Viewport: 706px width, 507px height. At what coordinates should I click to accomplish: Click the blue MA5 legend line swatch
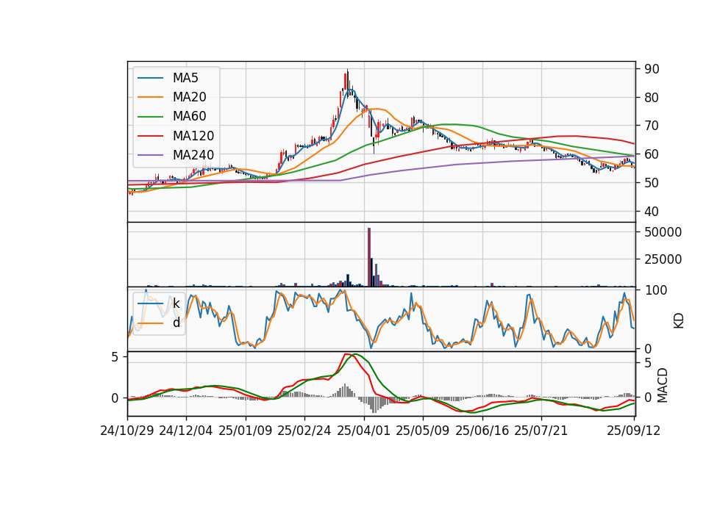pyautogui.click(x=150, y=78)
